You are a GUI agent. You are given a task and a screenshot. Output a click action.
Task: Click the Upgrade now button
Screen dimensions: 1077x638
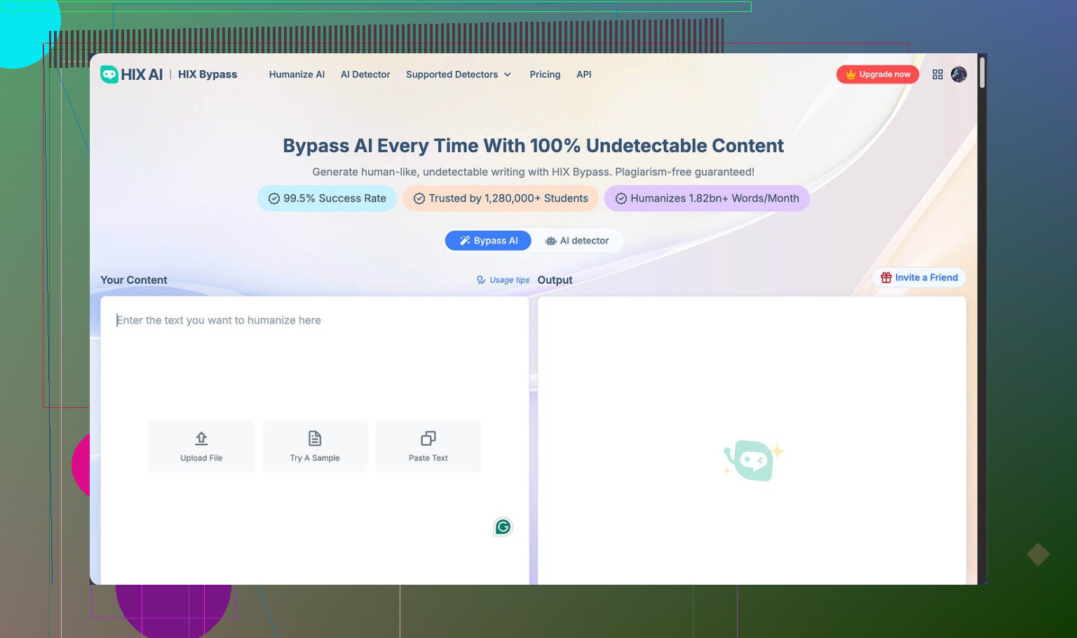(x=877, y=74)
